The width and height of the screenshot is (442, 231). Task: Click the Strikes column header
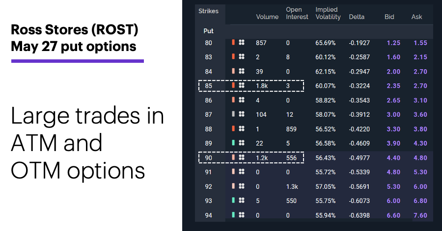(208, 11)
